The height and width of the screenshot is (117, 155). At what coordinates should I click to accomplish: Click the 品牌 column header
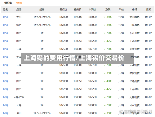click(19, 10)
